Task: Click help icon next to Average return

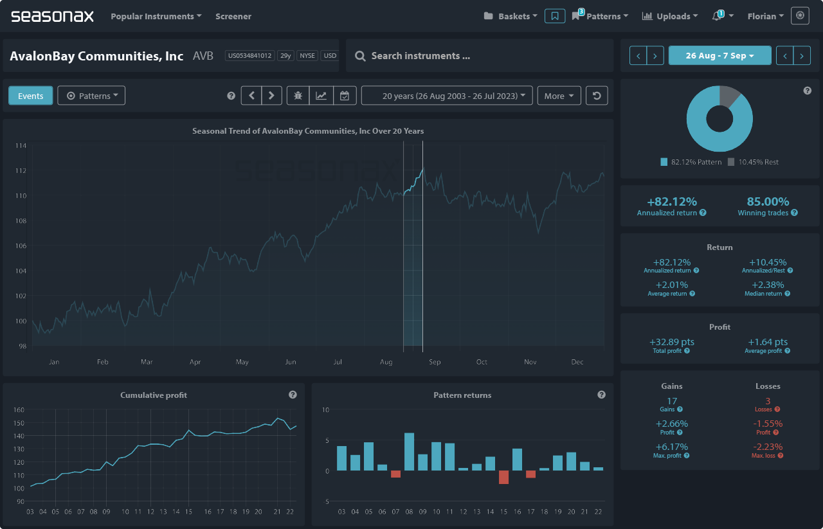Action: tap(693, 294)
